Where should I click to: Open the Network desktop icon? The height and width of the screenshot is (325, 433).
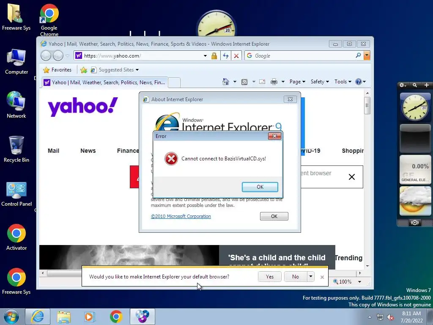pyautogui.click(x=16, y=105)
